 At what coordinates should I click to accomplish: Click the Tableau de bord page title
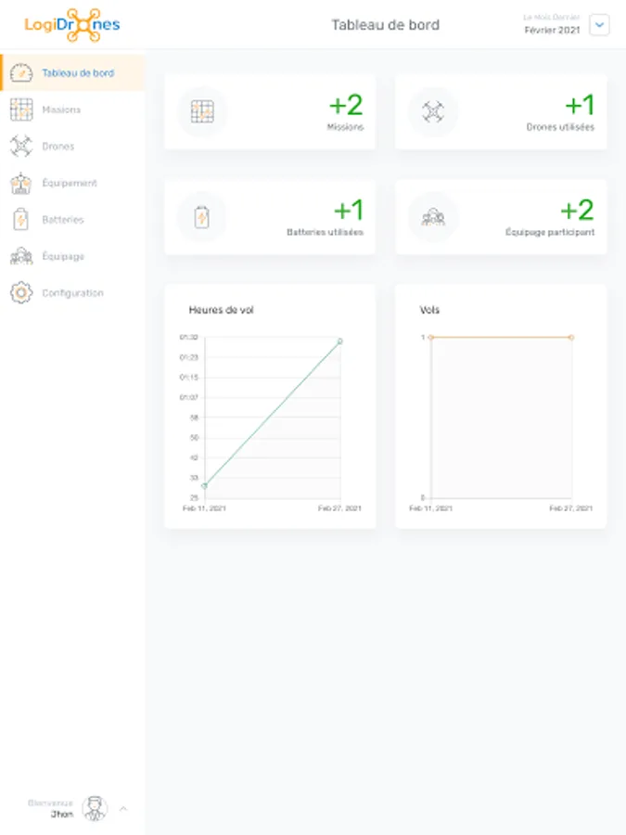pyautogui.click(x=386, y=25)
